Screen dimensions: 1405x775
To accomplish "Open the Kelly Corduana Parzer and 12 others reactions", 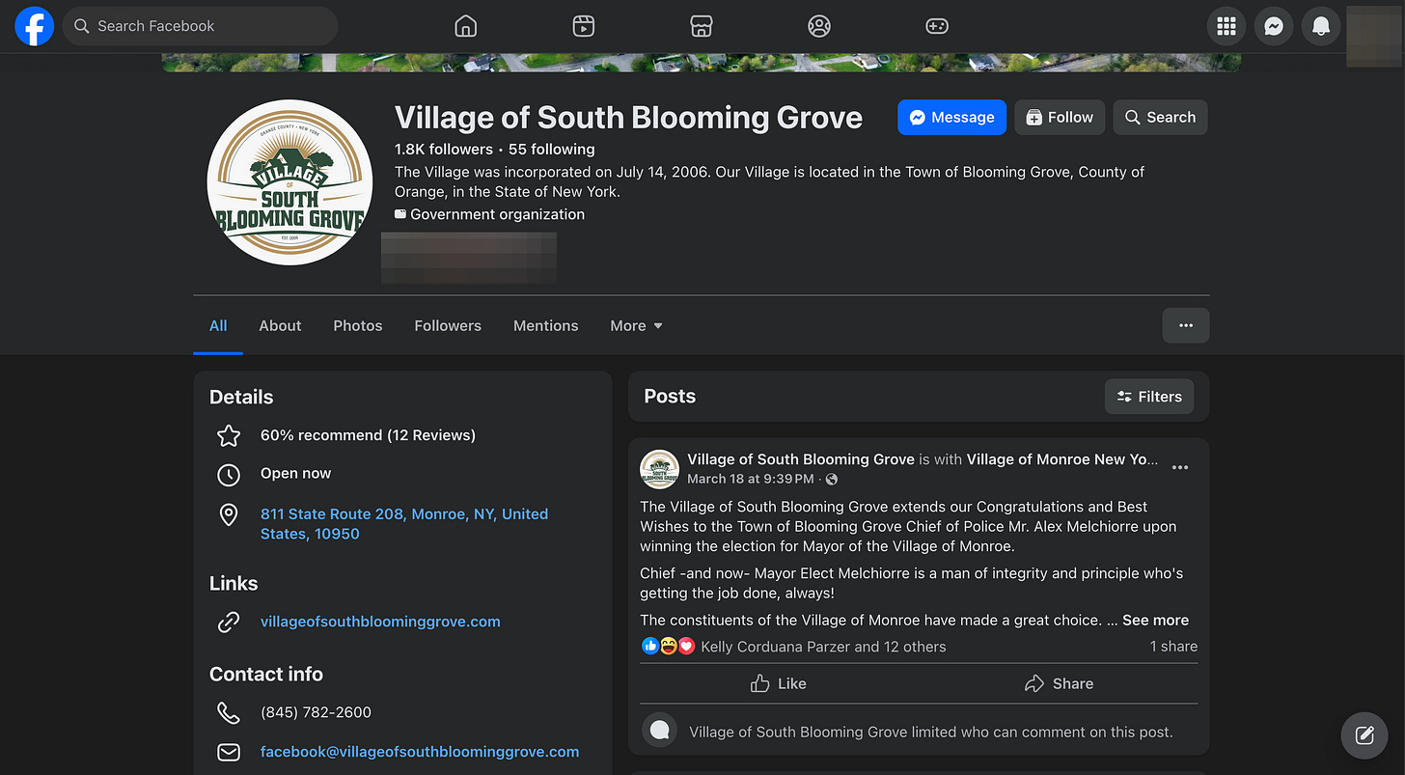I will (823, 647).
